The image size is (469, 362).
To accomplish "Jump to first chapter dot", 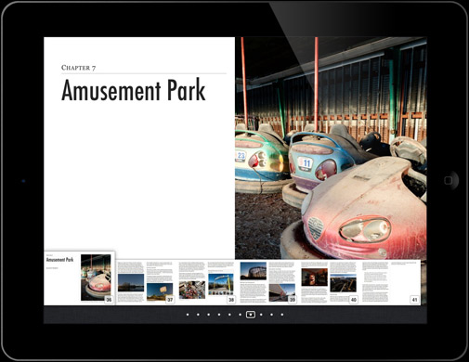I will (188, 315).
